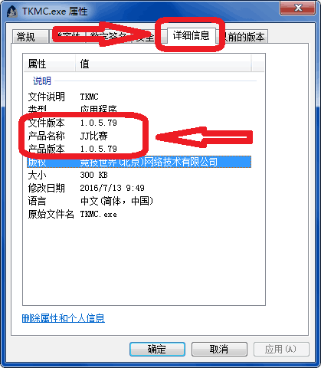Viewport: 321px width, 368px height.
Task: Confirm with the 确定 button
Action: coord(157,349)
